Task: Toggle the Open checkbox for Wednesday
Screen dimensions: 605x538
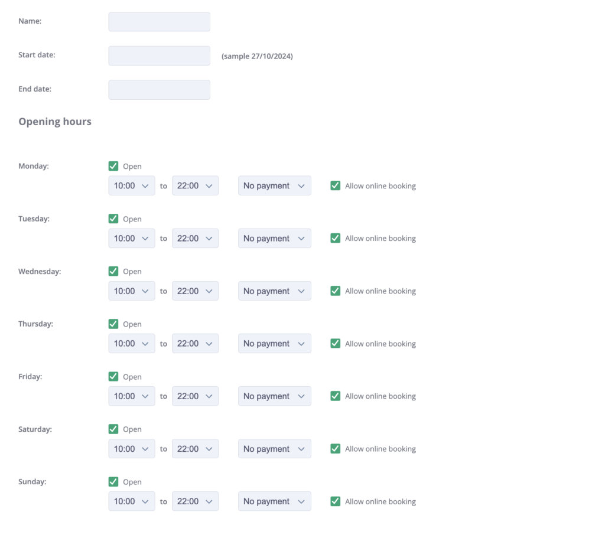Action: click(x=113, y=271)
